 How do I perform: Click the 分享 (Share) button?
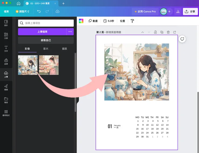pos(190,12)
